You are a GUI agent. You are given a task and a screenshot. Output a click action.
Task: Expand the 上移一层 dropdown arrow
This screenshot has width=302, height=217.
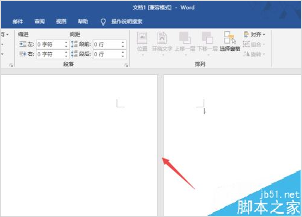186,55
